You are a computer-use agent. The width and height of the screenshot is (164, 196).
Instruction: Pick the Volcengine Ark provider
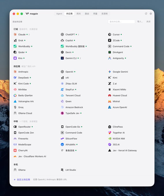pos(24,101)
